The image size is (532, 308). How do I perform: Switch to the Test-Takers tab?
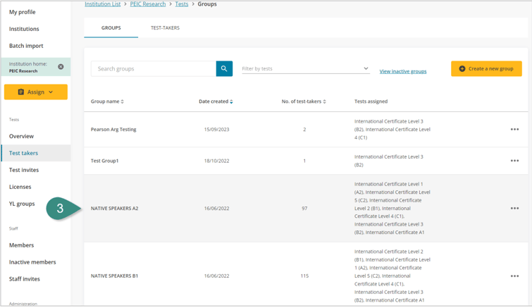coord(165,28)
